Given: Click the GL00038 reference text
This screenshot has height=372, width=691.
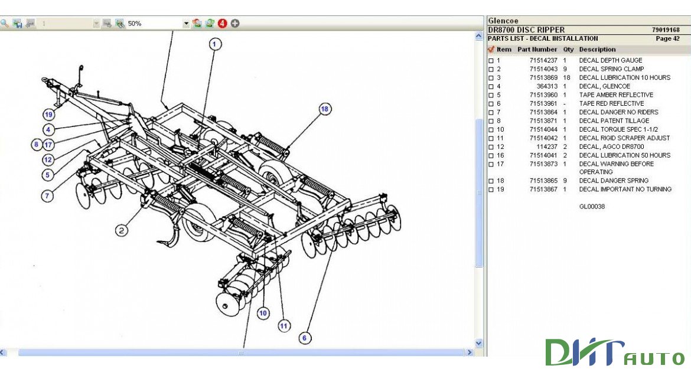Looking at the screenshot, I should tap(592, 206).
